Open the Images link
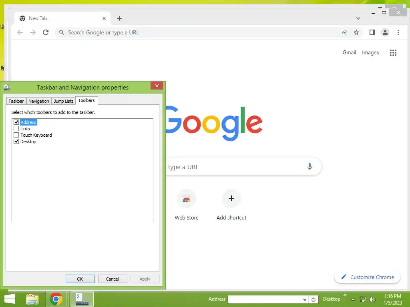This screenshot has width=410, height=307. (370, 52)
